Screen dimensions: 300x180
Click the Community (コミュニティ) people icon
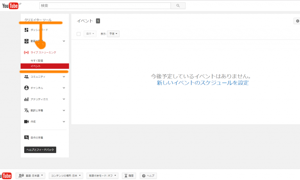26,77
